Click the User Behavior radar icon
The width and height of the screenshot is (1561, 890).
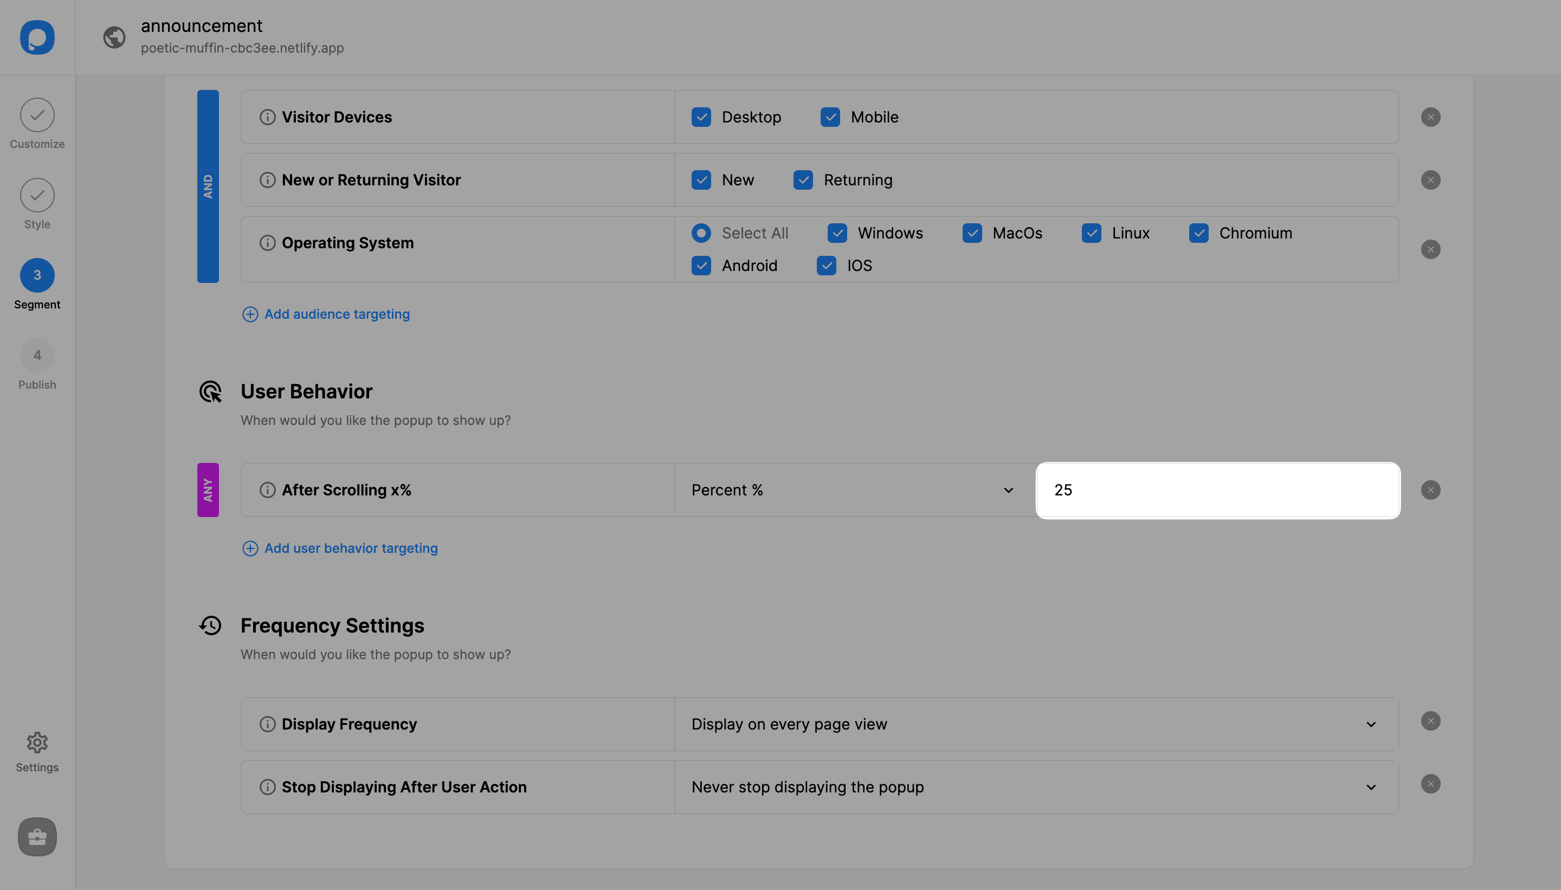(x=211, y=391)
